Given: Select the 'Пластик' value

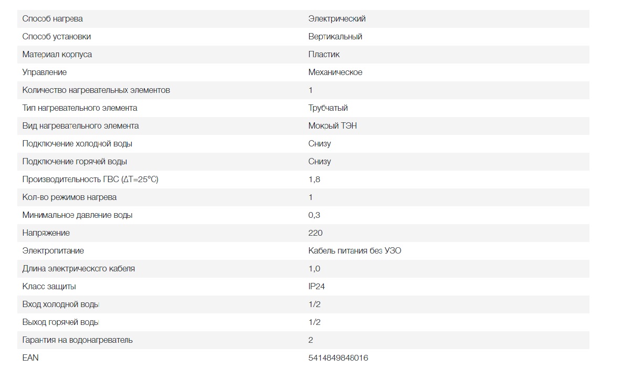Looking at the screenshot, I should pyautogui.click(x=324, y=55).
